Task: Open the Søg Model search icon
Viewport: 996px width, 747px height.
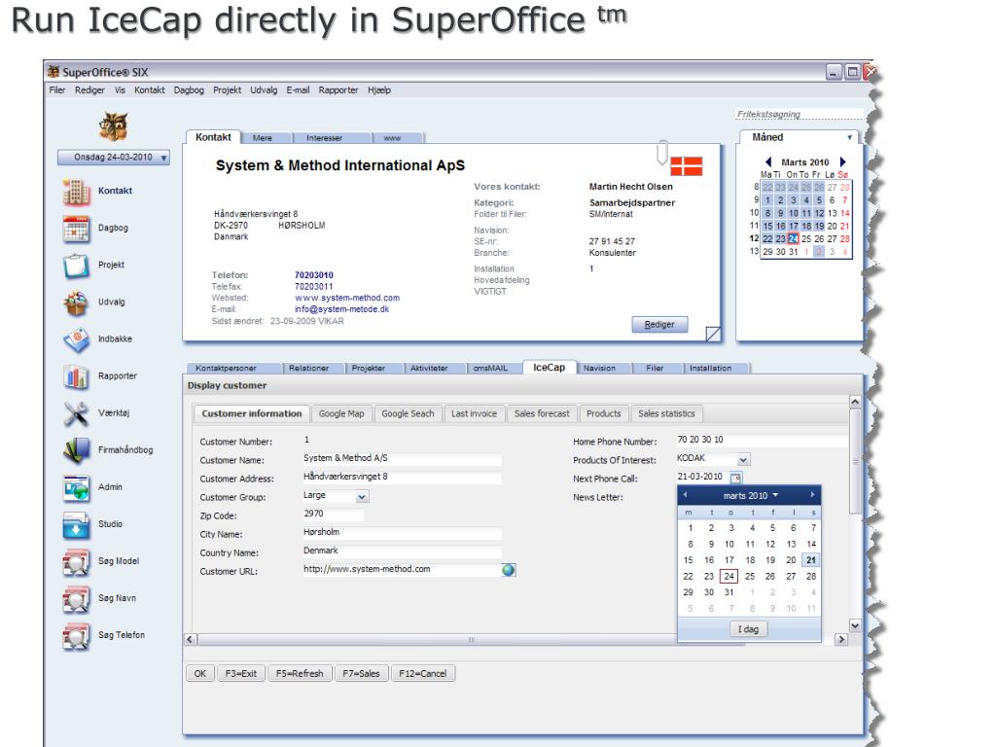Action: [x=76, y=562]
